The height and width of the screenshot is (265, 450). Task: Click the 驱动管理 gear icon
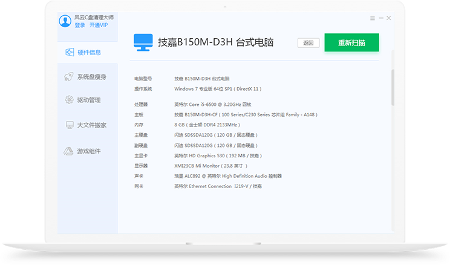pyautogui.click(x=69, y=100)
